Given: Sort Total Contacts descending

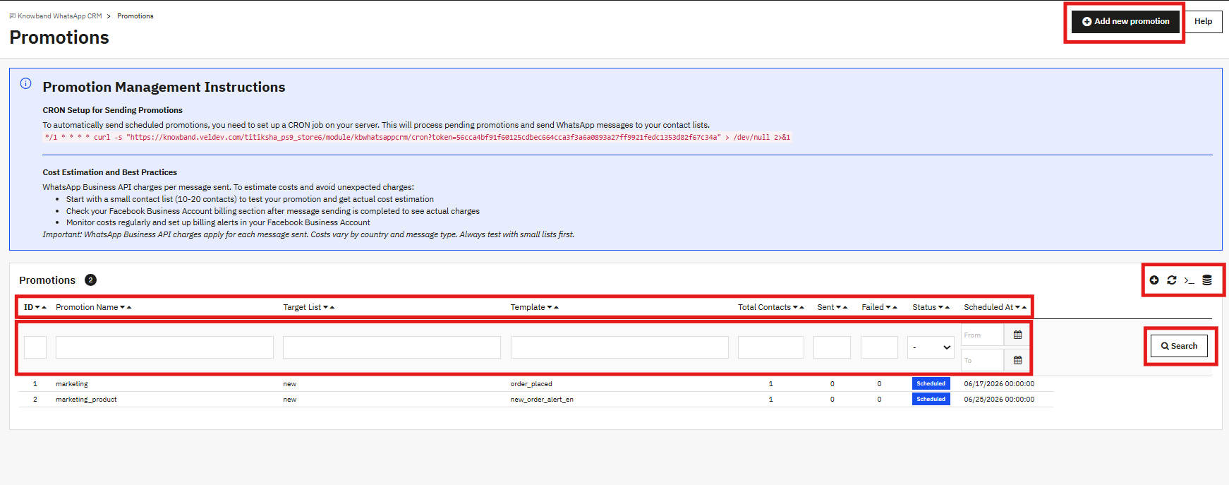Looking at the screenshot, I should tap(795, 307).
